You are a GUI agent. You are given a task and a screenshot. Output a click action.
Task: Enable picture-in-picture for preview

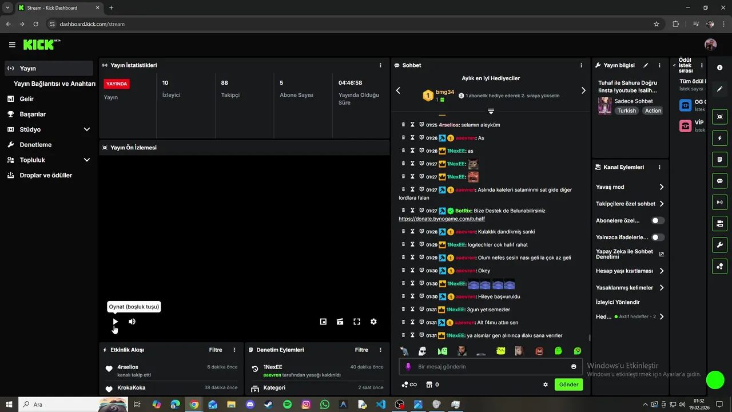click(x=323, y=322)
